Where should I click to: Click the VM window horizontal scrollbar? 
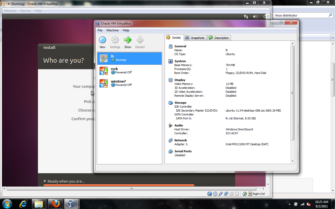coord(131,189)
